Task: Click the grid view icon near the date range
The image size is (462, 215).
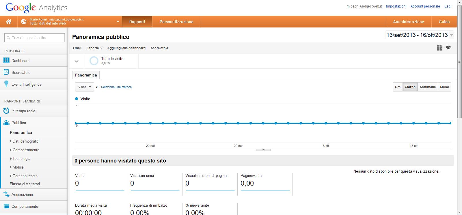Action: point(439,48)
